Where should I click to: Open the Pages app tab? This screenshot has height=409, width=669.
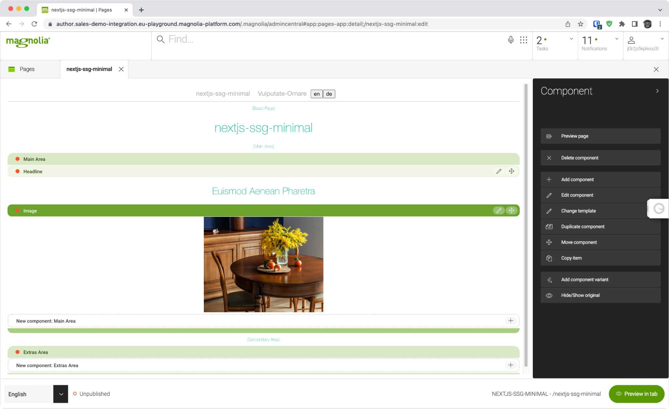point(27,69)
